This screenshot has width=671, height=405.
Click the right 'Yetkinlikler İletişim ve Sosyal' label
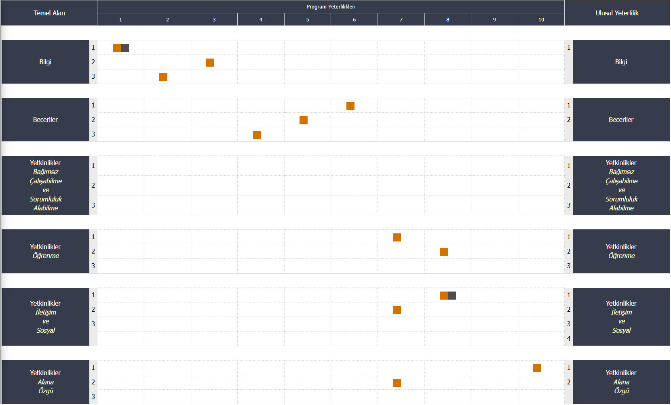(621, 317)
